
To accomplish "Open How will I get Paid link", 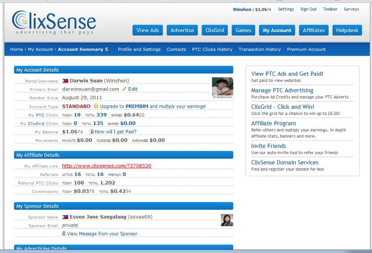I will click(115, 131).
